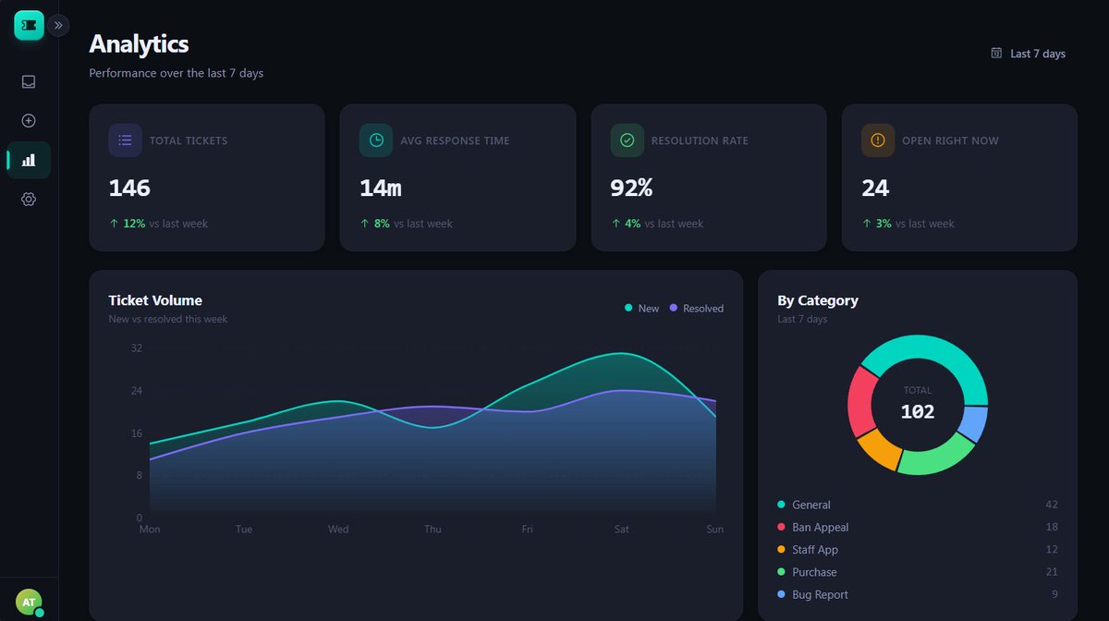This screenshot has width=1109, height=621.
Task: Click the 3% vs last week trend
Action: coord(908,224)
